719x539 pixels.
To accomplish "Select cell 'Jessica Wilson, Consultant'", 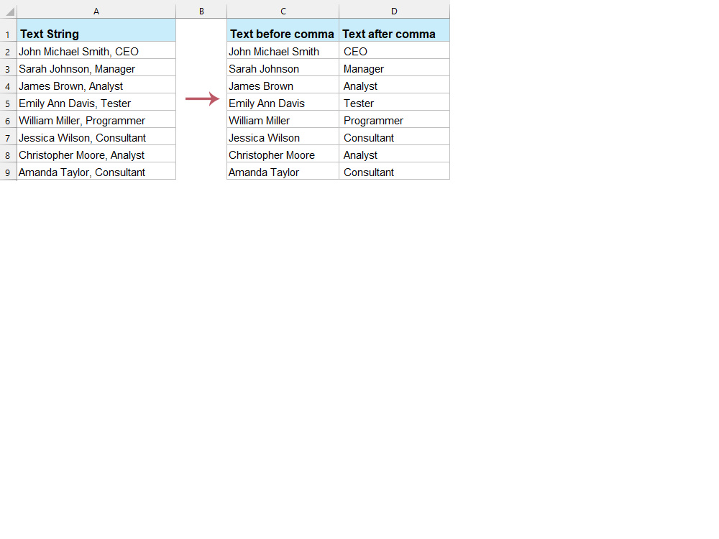I will point(96,137).
